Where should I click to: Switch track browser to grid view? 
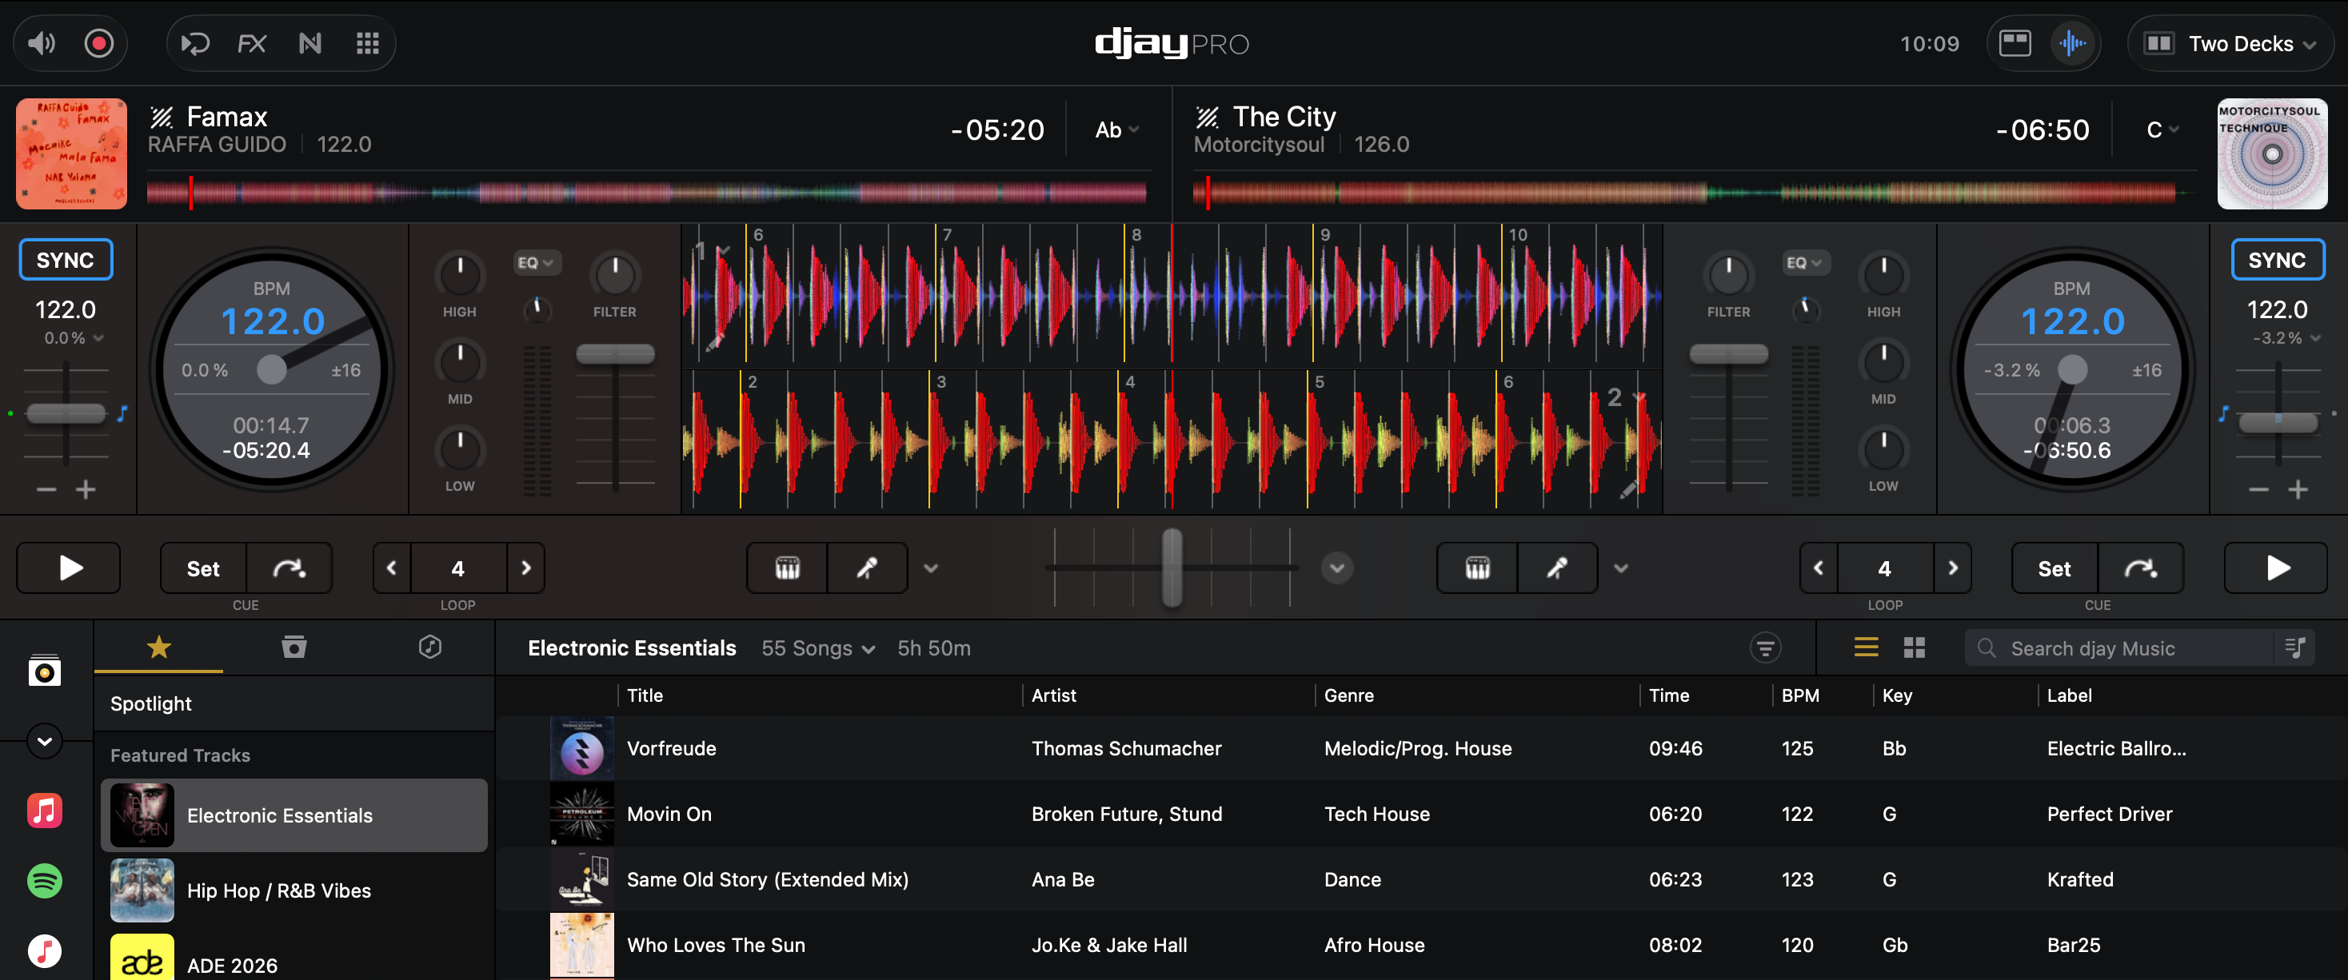point(1914,647)
